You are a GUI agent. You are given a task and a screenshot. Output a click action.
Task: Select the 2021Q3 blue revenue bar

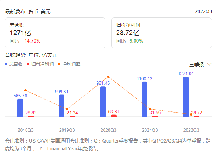point(144,99)
